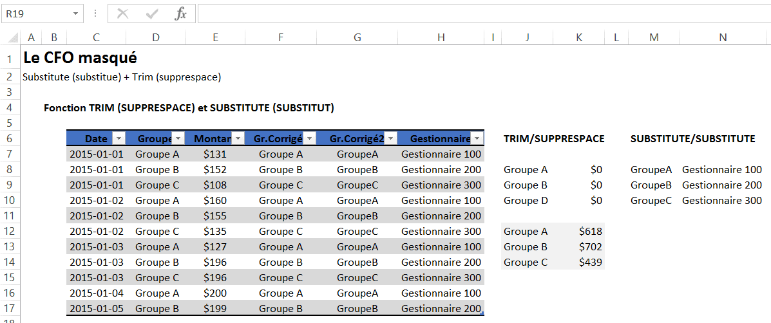Click in the formula bar input field
Image resolution: width=771 pixels, height=323 pixels.
click(x=483, y=14)
